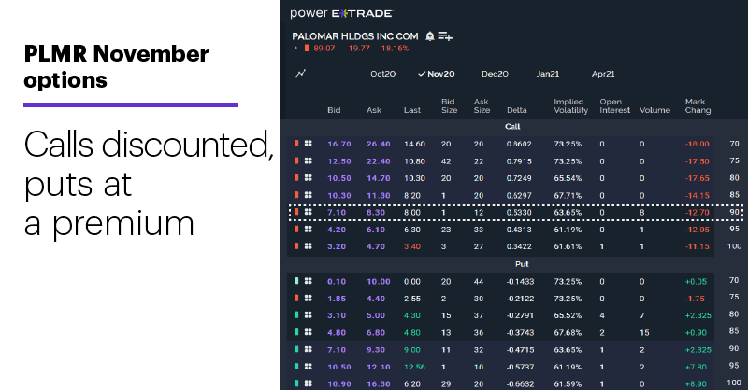Viewport: 748px width, 390px height.
Task: Open grid icon on 90 call row
Action: [x=309, y=212]
